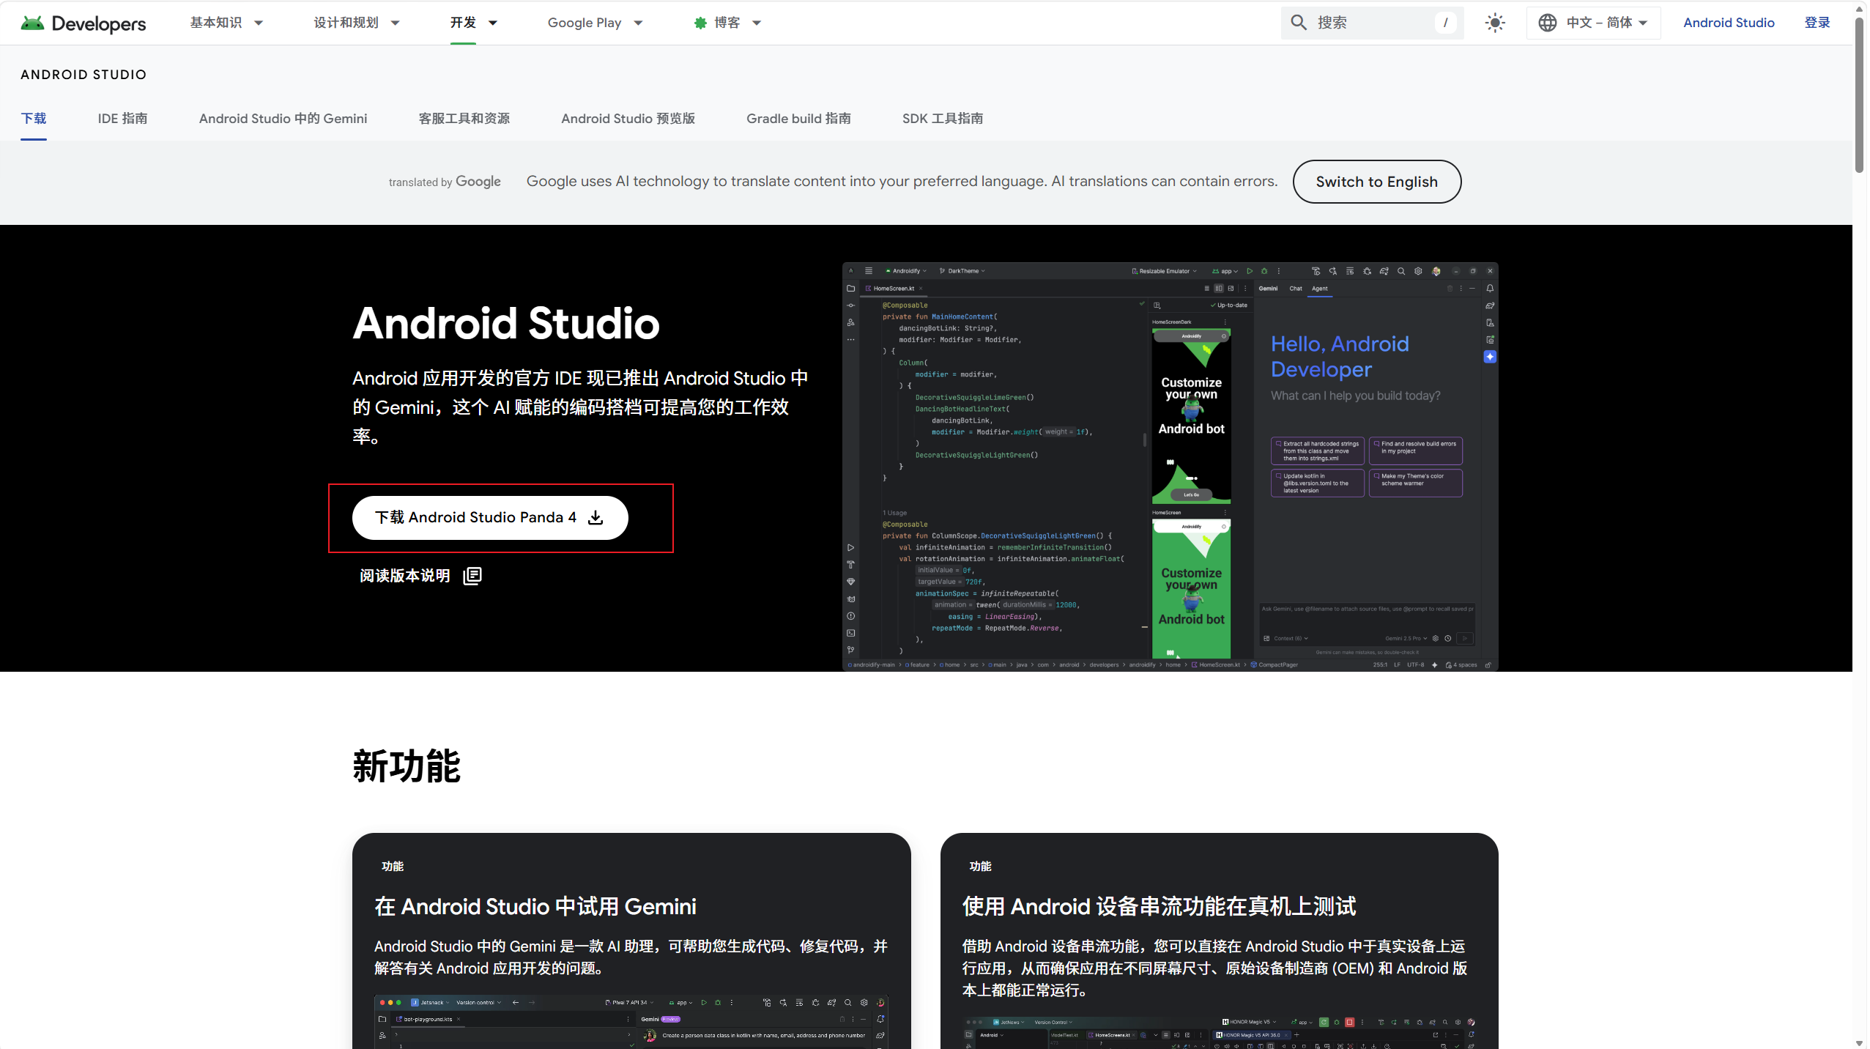The image size is (1870, 1049).
Task: Click the 设备串流 card description text
Action: coord(1215,968)
